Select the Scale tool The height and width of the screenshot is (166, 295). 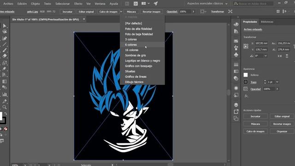coord(5,63)
